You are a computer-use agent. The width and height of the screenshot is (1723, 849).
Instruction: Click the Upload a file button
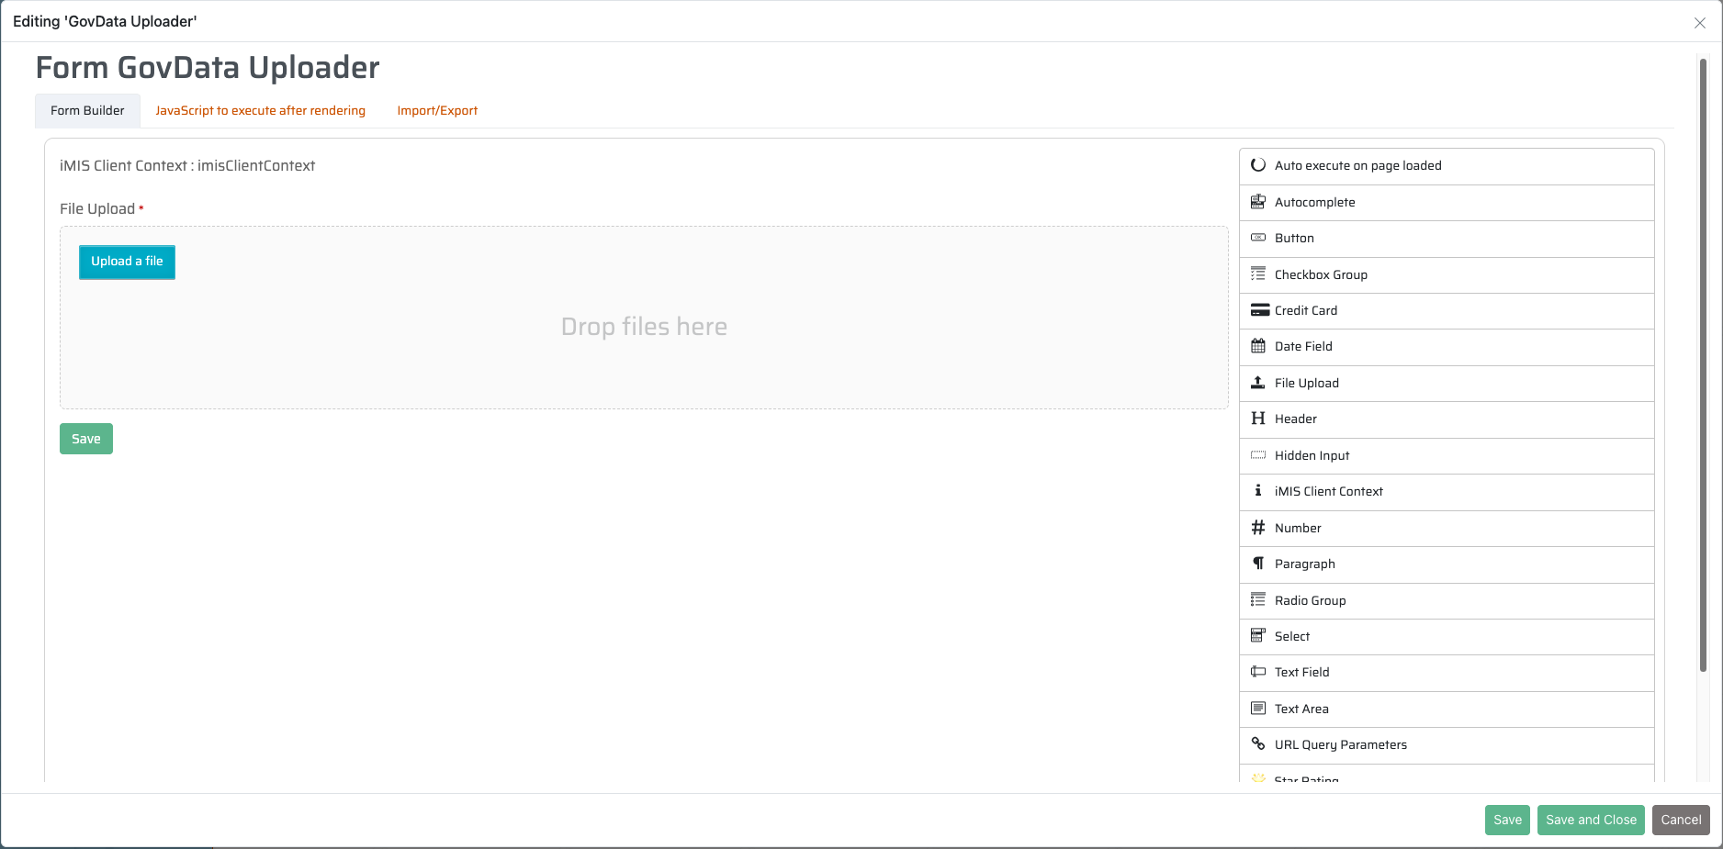pyautogui.click(x=127, y=262)
